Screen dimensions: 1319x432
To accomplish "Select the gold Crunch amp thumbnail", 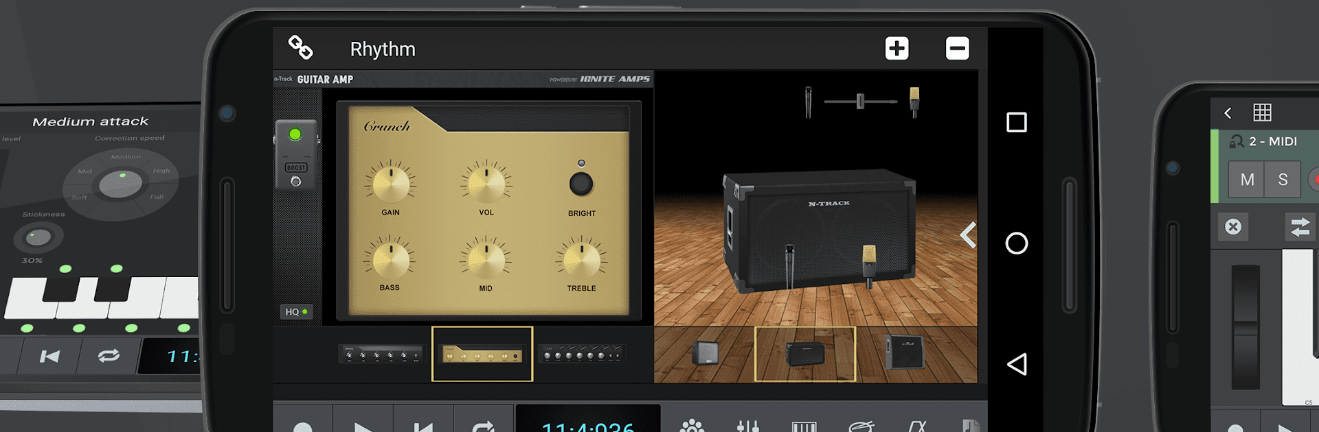I will click(482, 355).
